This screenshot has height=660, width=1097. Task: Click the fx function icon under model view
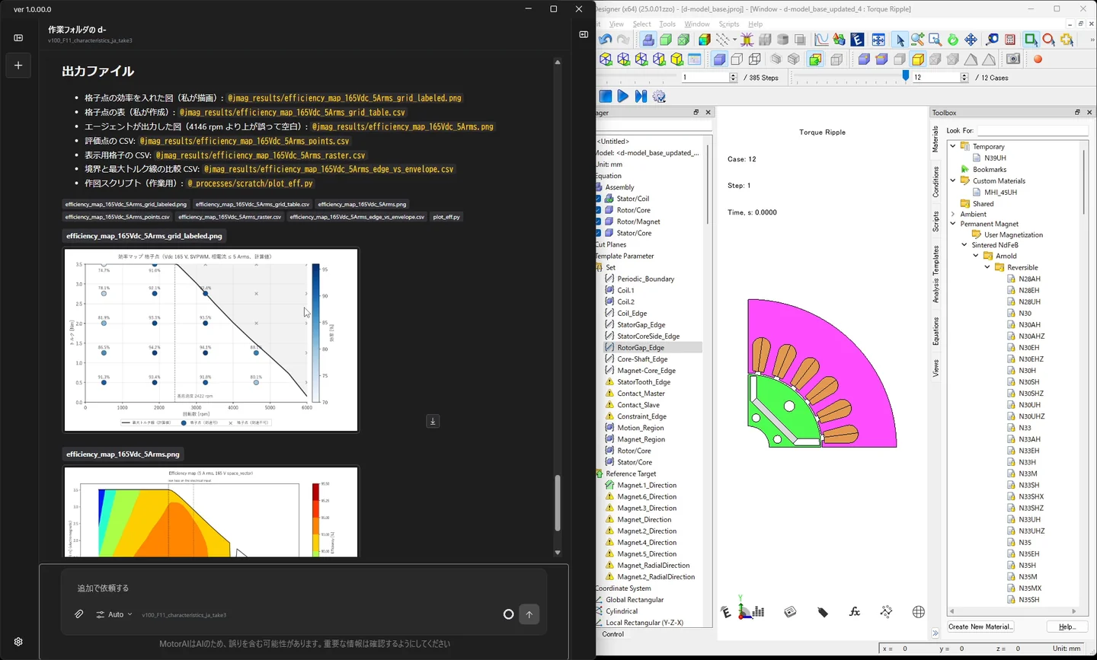click(855, 612)
